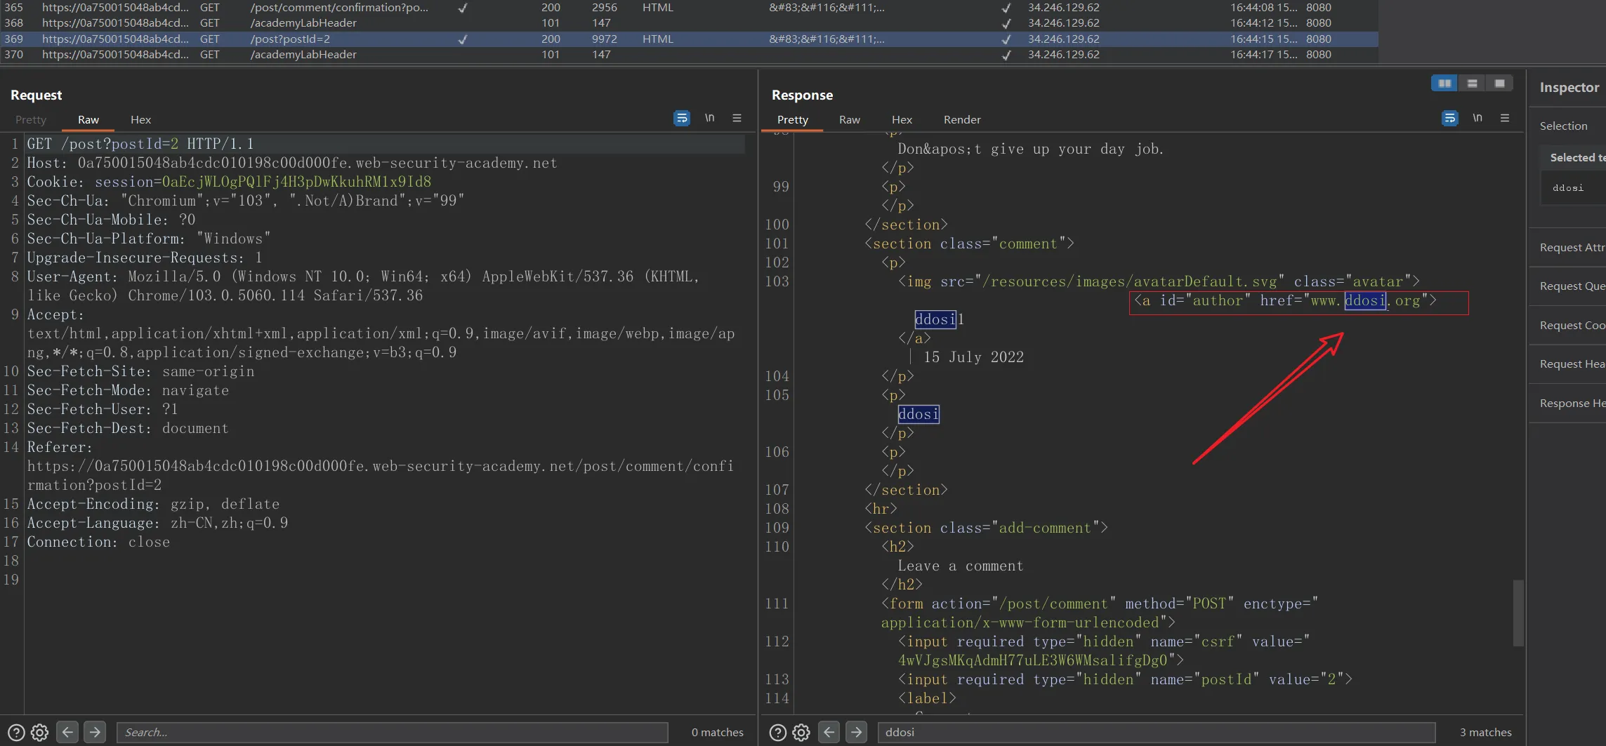Screen dimensions: 1606x746
Task: Select history row 365 comment confirmation request
Action: coord(688,8)
